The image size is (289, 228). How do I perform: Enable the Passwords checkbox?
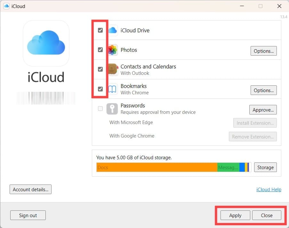click(x=100, y=108)
